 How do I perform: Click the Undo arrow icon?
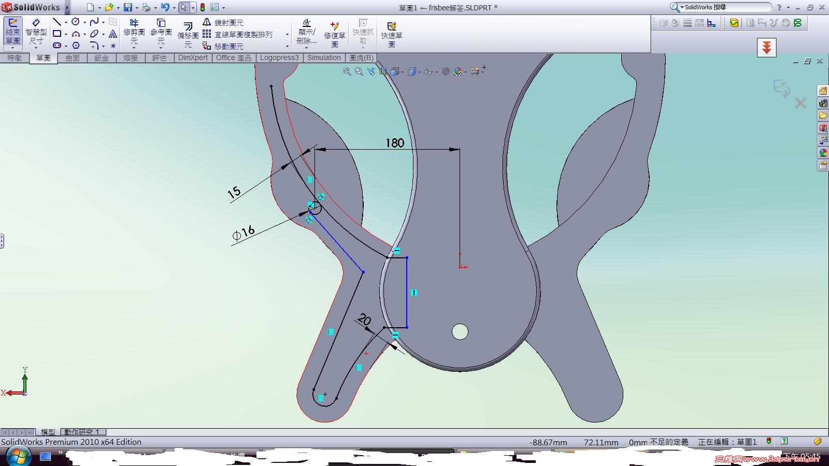165,7
